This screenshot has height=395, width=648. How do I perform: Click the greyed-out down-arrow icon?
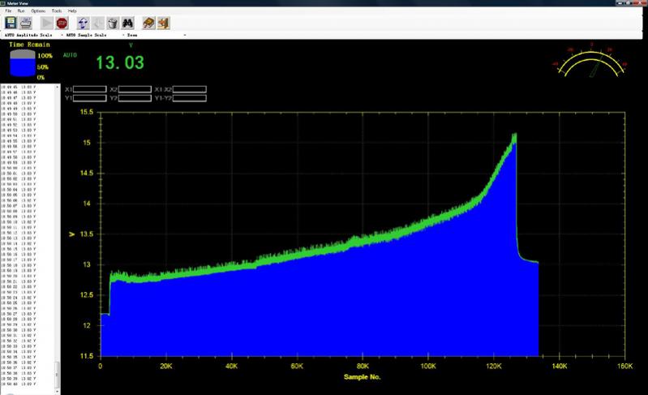point(98,24)
